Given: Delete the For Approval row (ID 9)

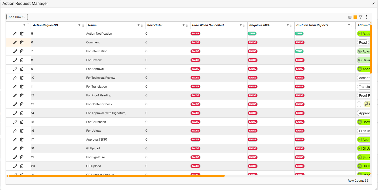Looking at the screenshot, I should pos(22,69).
